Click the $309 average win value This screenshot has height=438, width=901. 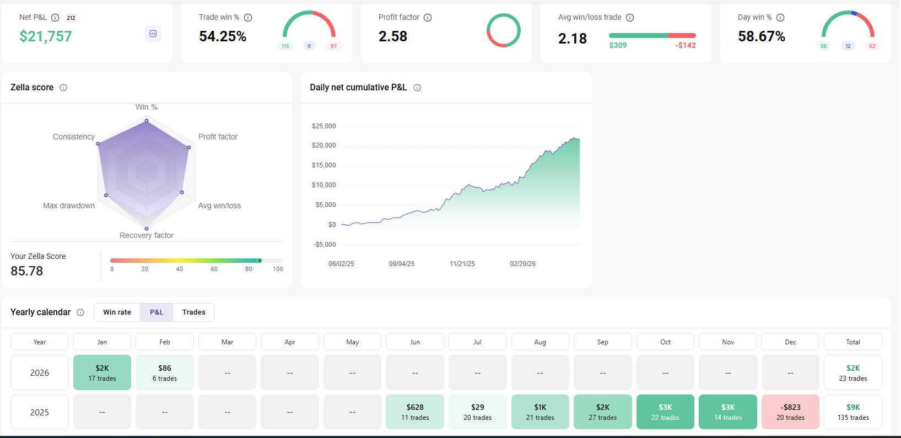(618, 45)
